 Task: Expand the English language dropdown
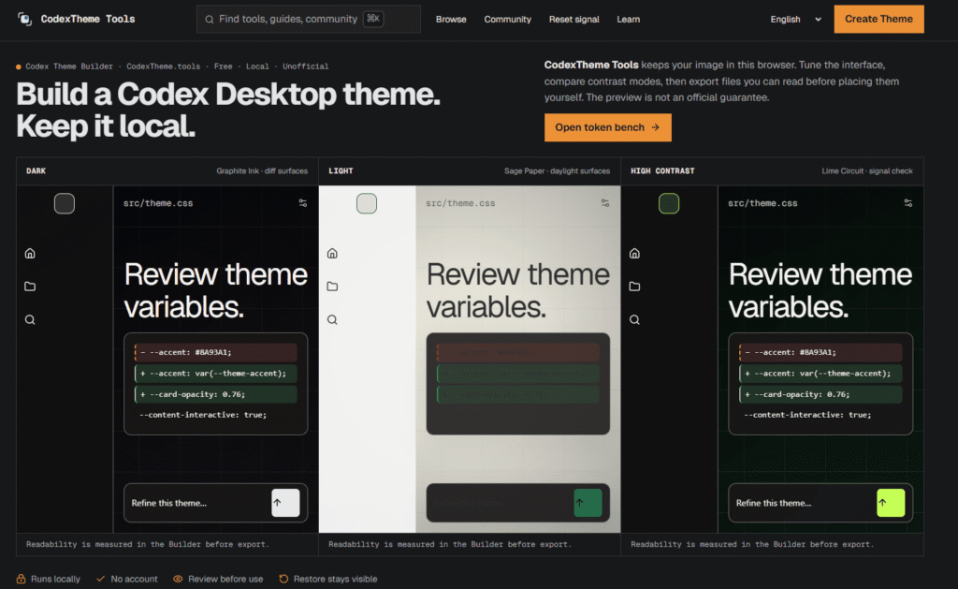click(795, 20)
